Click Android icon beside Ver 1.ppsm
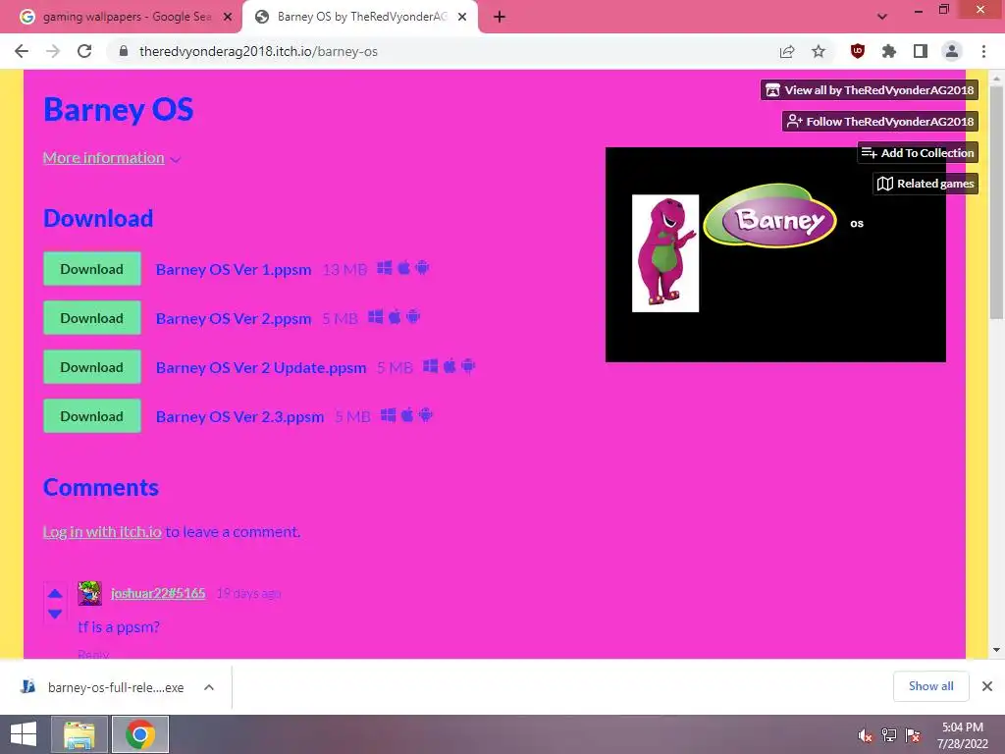The height and width of the screenshot is (754, 1005). click(422, 267)
